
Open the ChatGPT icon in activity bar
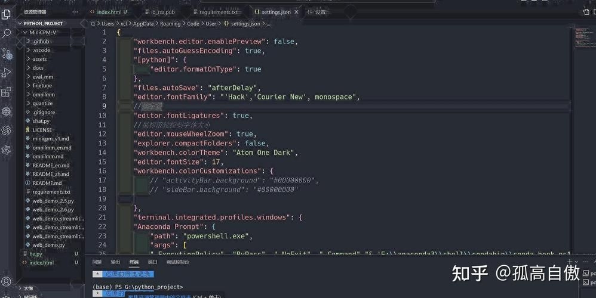tap(7, 130)
